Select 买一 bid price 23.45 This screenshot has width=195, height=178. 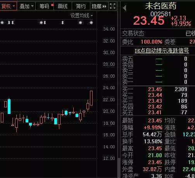(x=155, y=89)
